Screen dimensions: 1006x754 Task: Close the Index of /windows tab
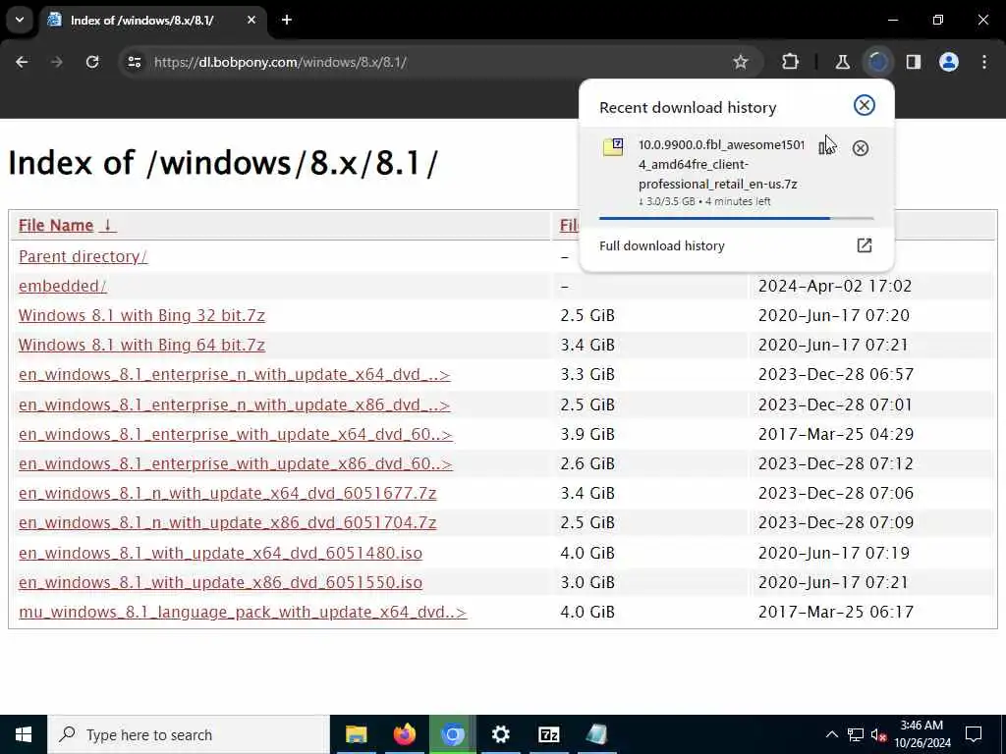pos(251,20)
